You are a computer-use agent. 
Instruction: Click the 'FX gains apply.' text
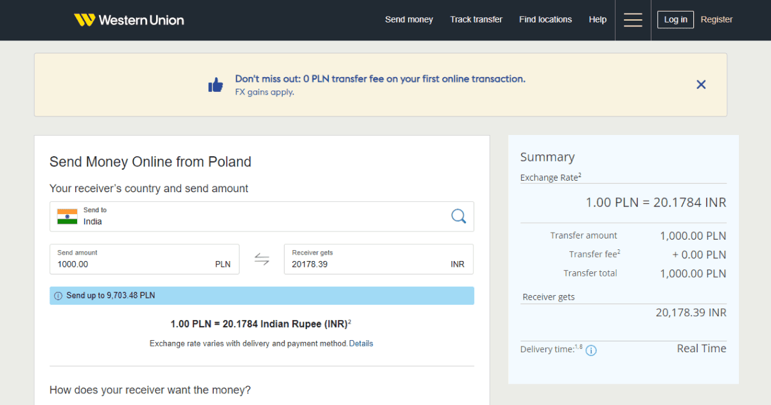[x=265, y=92]
